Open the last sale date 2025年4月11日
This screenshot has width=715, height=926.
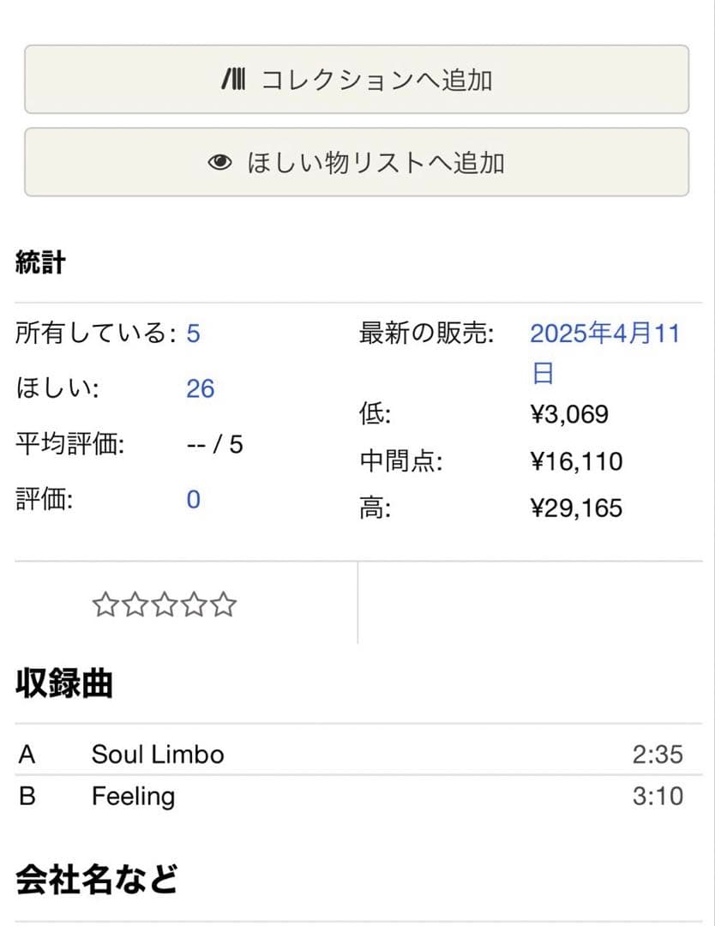pyautogui.click(x=603, y=334)
